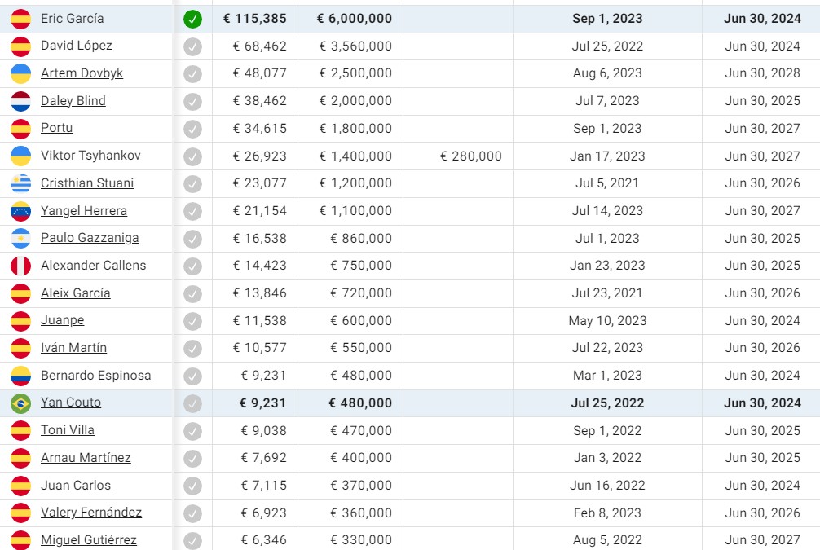820x550 pixels.
Task: Open Cristhian Stuani's player link
Action: (87, 183)
